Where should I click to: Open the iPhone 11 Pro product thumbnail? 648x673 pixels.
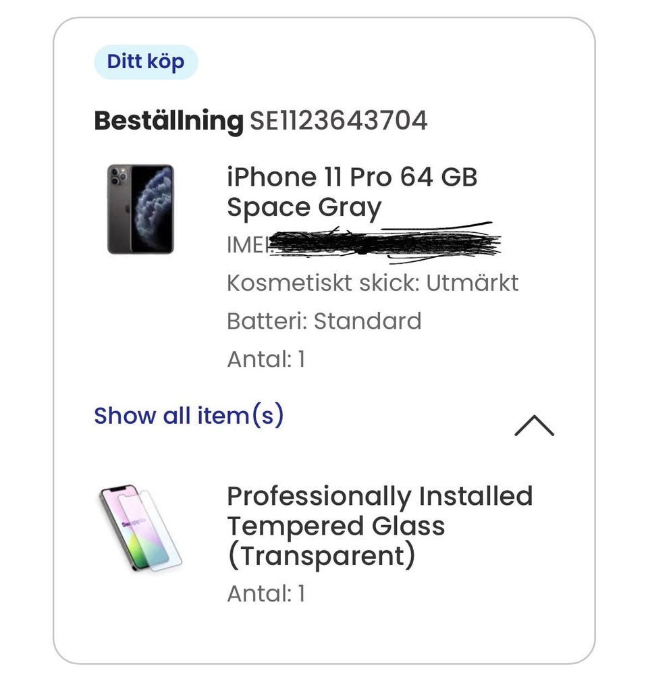pos(140,209)
